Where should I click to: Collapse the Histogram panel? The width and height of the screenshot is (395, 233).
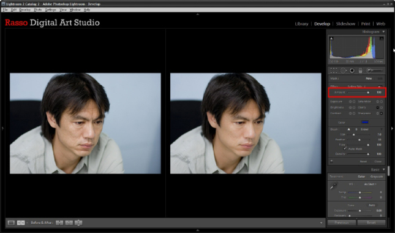pos(383,32)
